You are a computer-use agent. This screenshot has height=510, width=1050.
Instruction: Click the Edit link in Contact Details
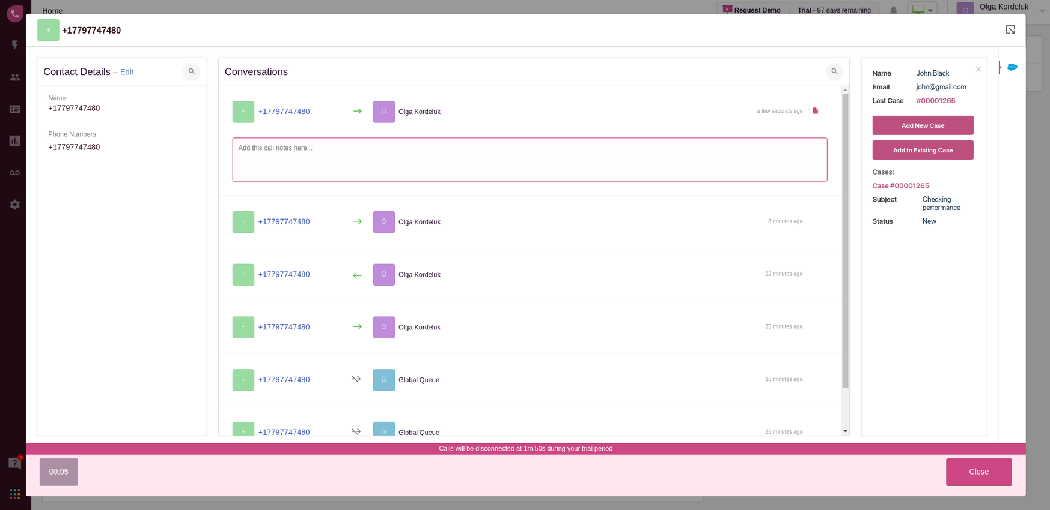coord(127,72)
